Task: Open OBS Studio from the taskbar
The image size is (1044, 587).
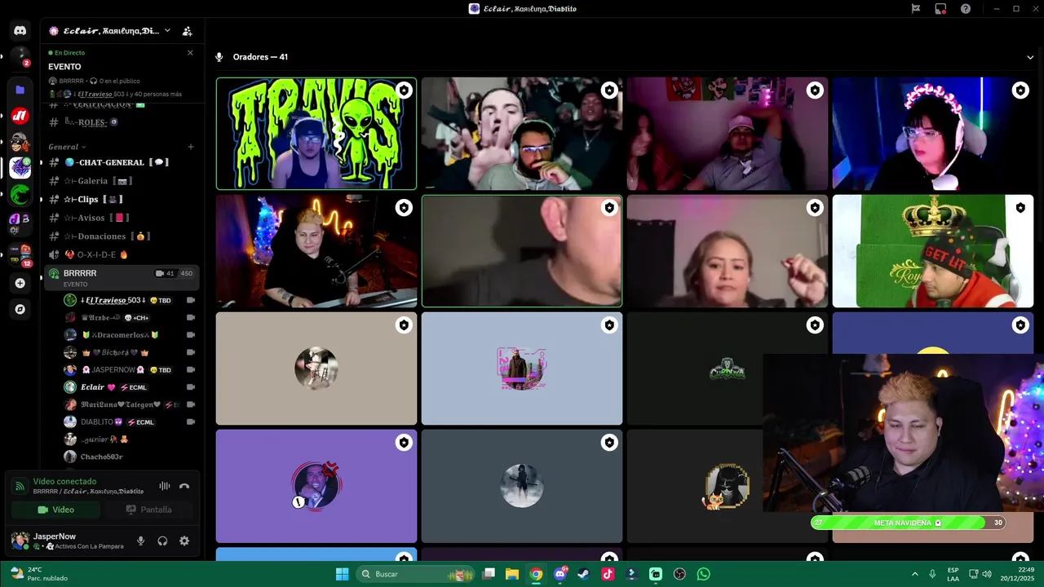Action: tap(679, 574)
